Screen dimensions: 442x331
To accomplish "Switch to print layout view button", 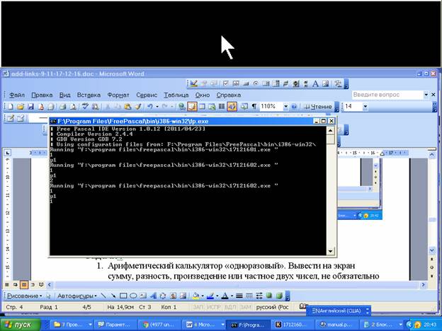I will point(24,285).
